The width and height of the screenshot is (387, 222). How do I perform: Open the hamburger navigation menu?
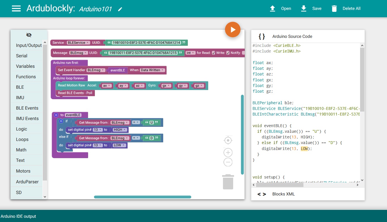click(16, 8)
